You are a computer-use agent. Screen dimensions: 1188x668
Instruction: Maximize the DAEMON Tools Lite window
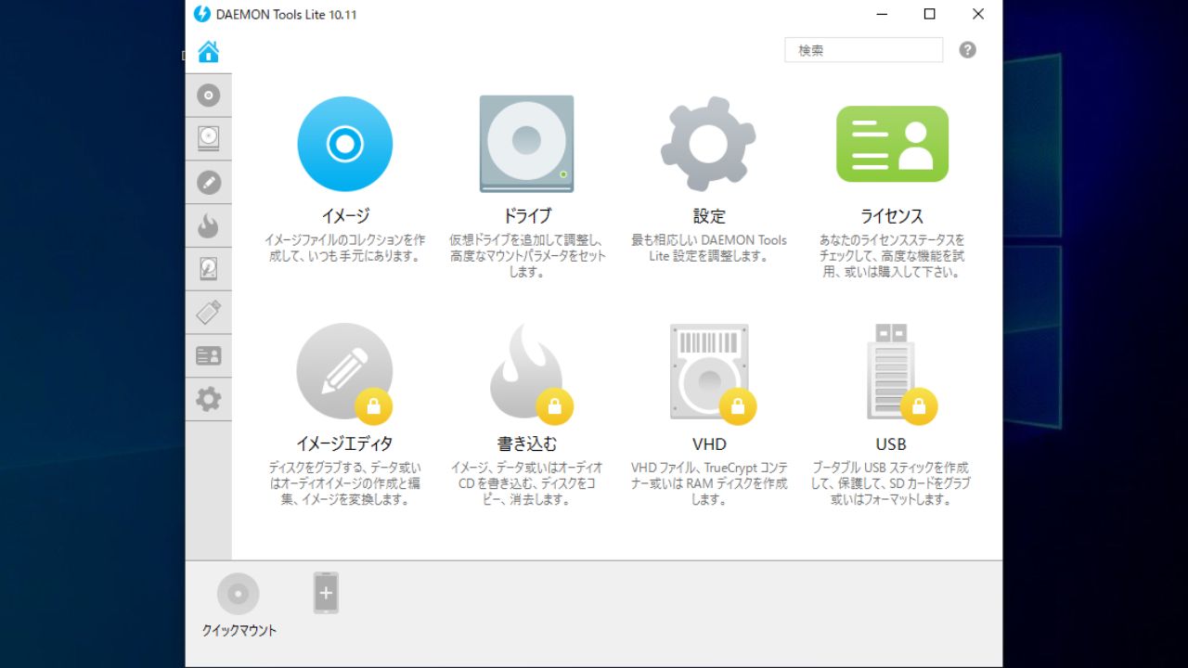click(x=929, y=14)
